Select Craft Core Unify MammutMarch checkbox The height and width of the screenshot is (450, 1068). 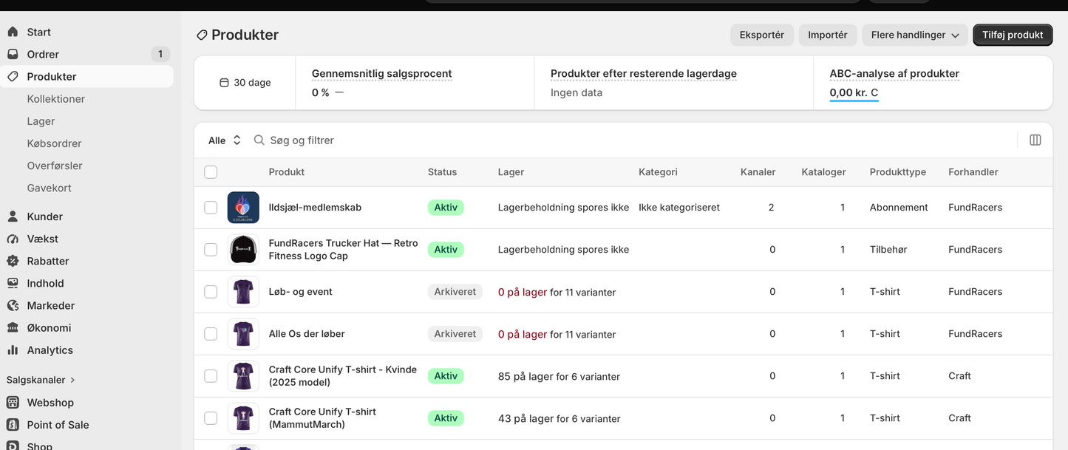211,418
